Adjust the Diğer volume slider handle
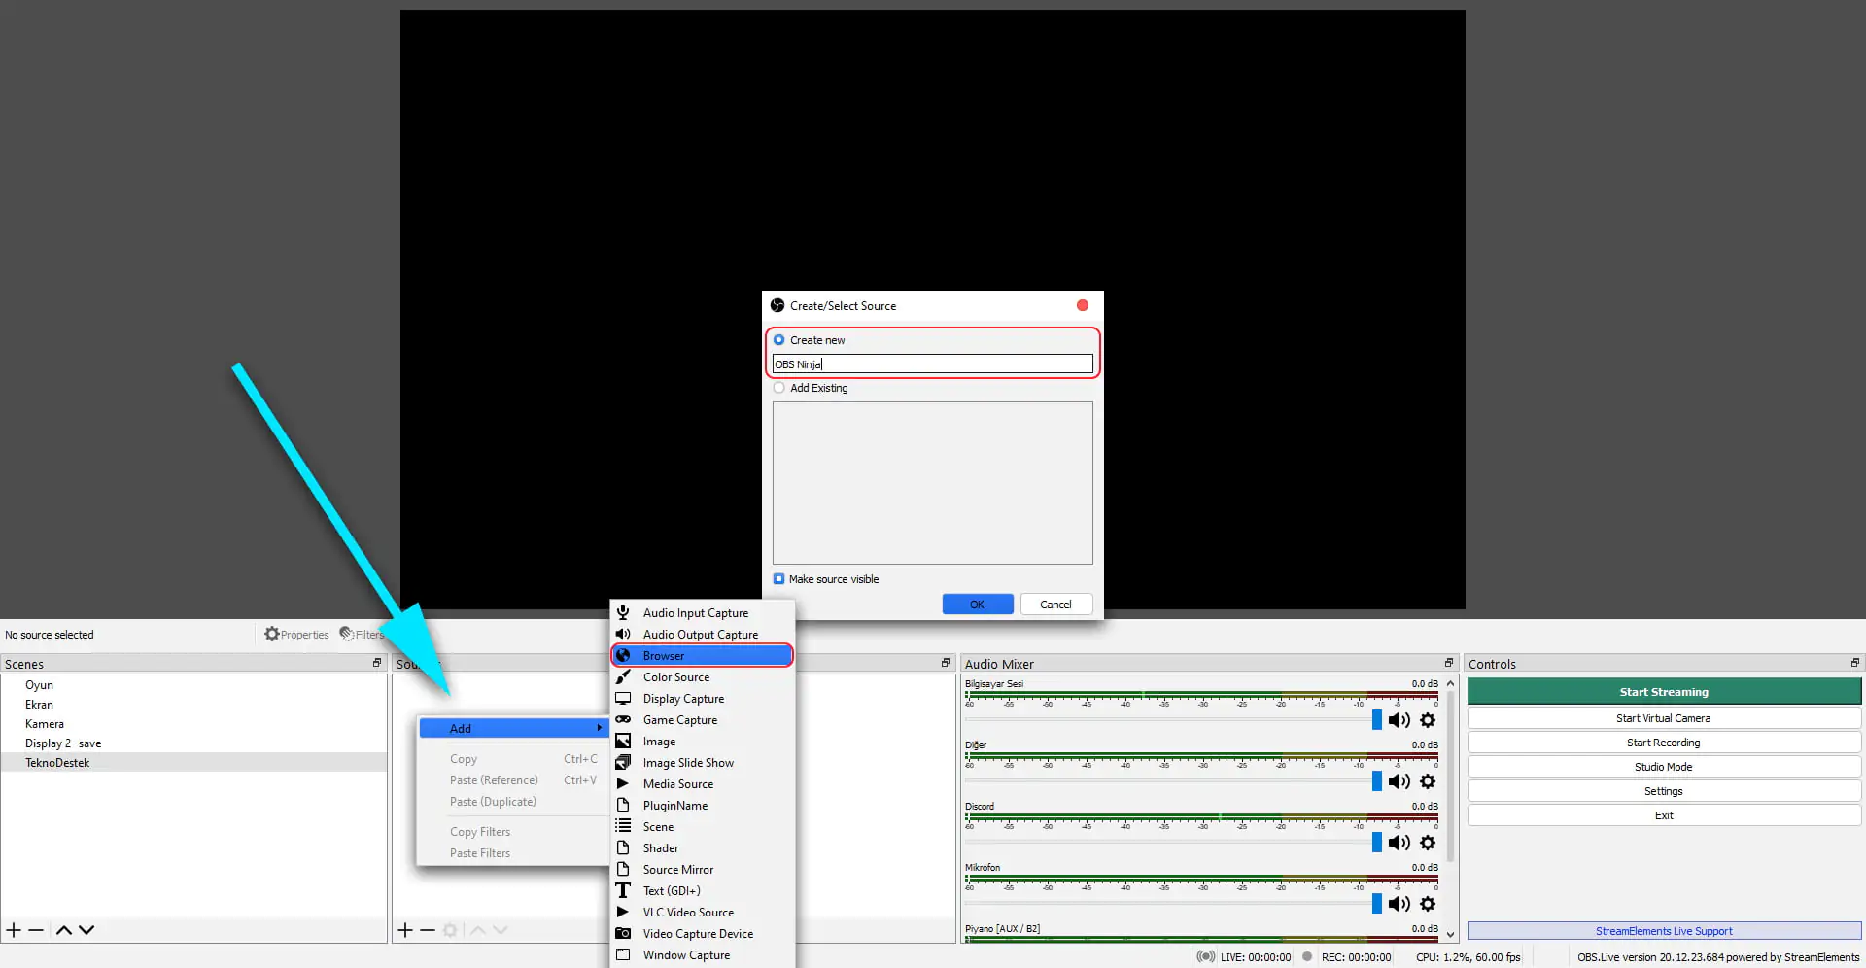 coord(1377,781)
